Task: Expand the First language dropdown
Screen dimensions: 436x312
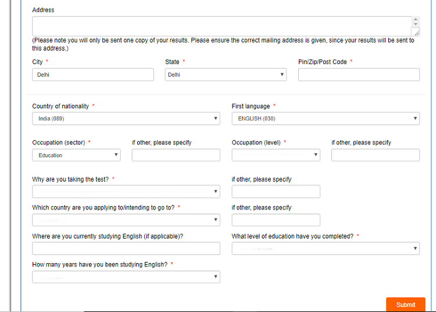Action: (326, 119)
